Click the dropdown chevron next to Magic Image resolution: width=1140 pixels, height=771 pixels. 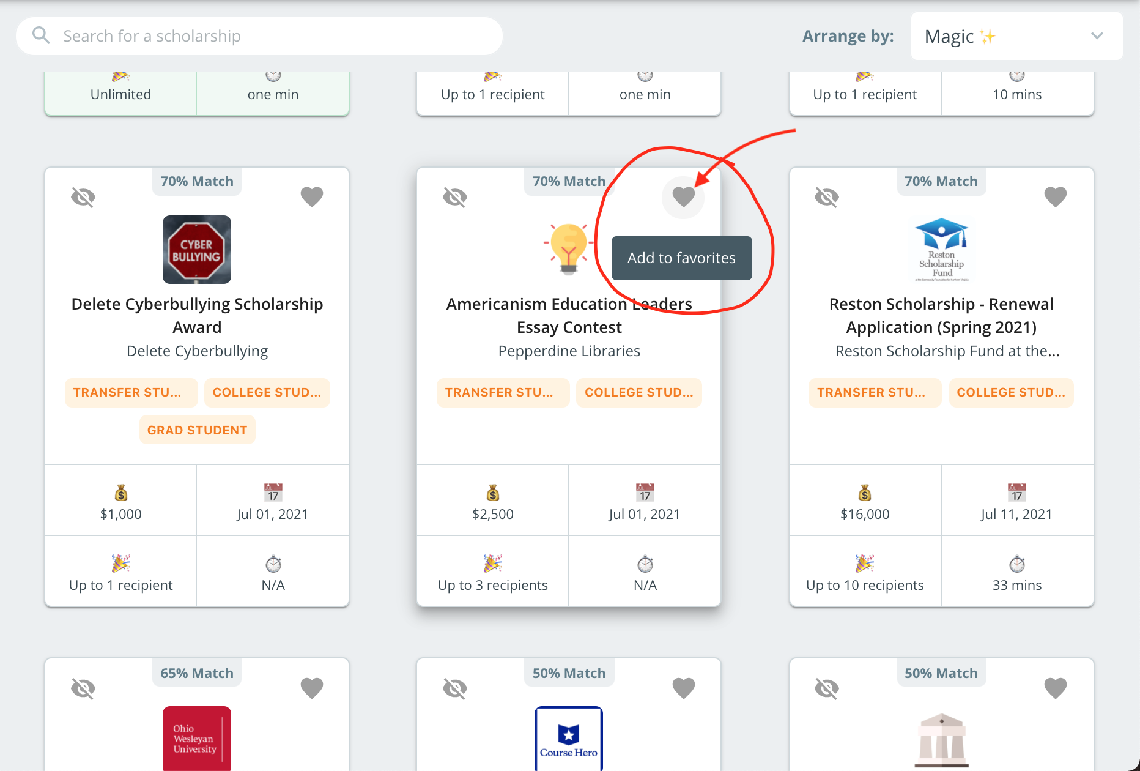click(1097, 36)
